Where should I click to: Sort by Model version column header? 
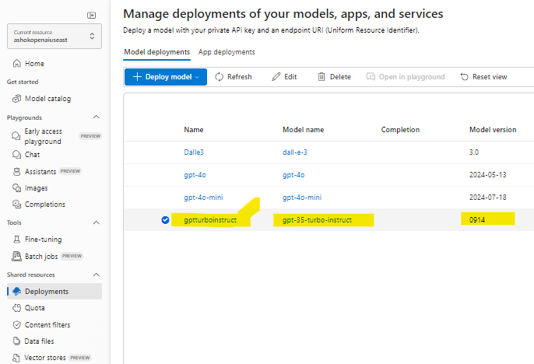point(493,130)
